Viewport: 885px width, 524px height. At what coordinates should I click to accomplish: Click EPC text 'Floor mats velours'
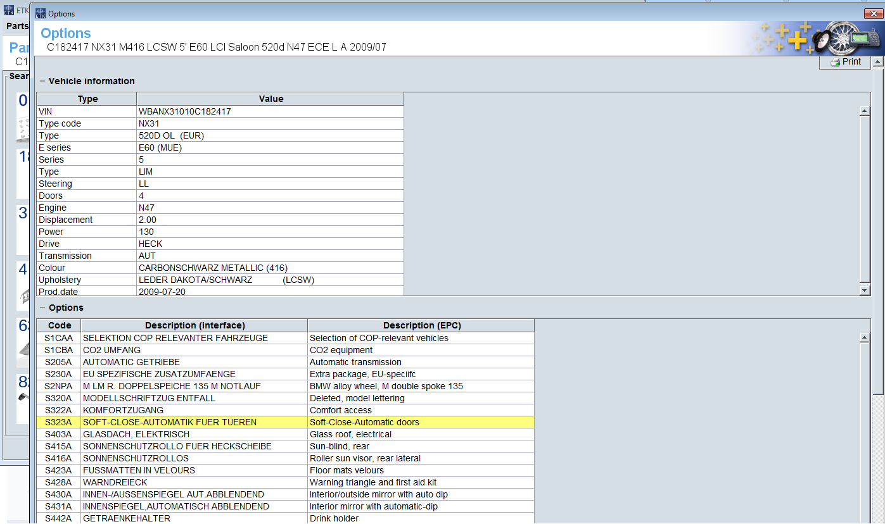tap(347, 470)
